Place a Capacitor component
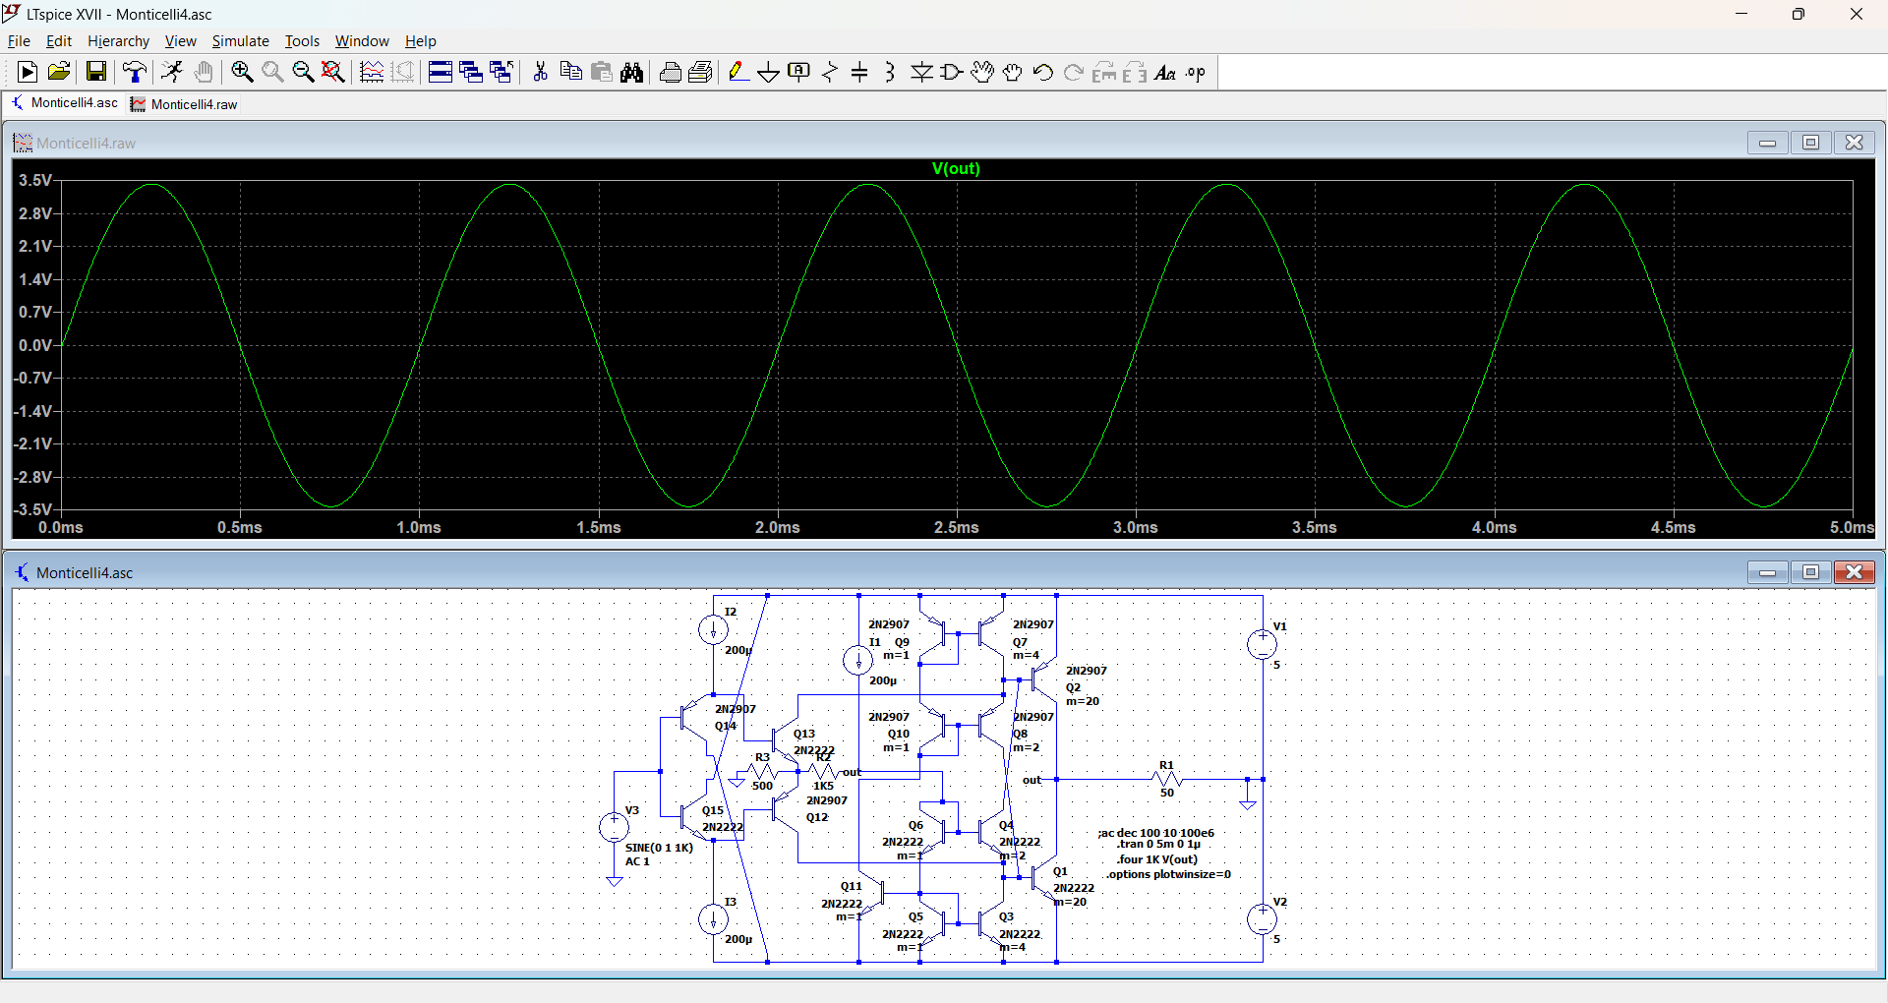The image size is (1888, 1003). point(859,72)
